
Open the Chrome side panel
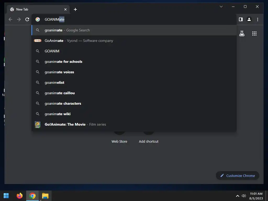241,19
